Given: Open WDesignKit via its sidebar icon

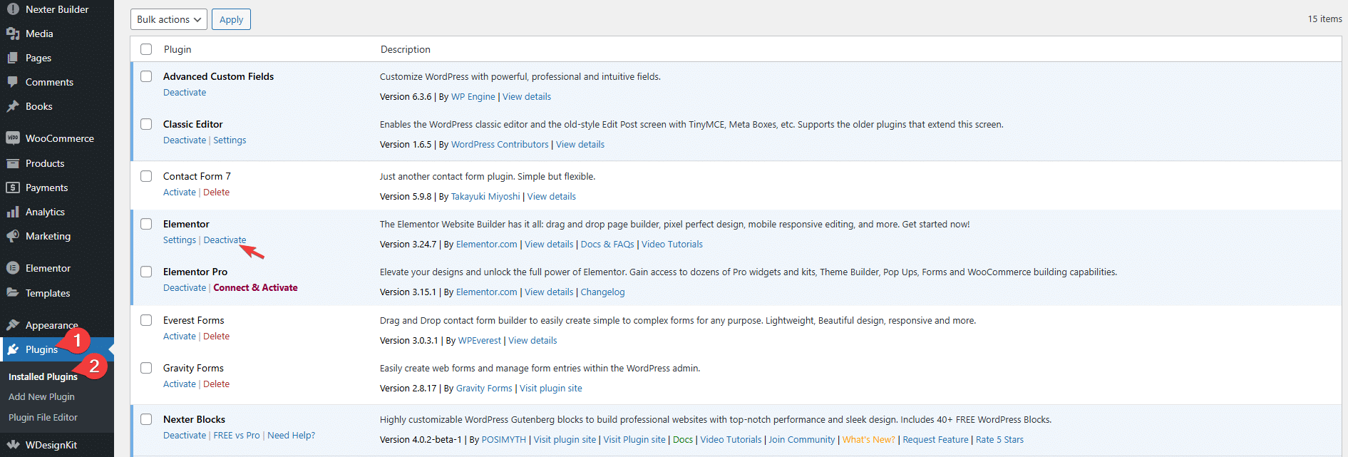Looking at the screenshot, I should (13, 445).
